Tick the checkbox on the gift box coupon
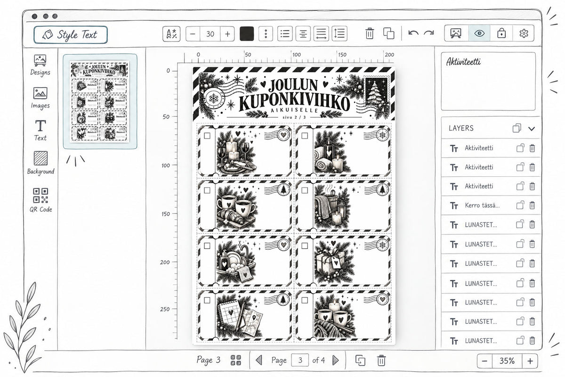The image size is (565, 377). tap(305, 245)
